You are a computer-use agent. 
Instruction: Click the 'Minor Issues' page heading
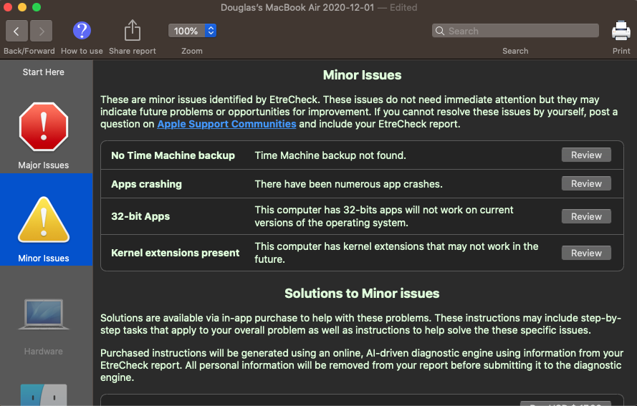tap(362, 75)
